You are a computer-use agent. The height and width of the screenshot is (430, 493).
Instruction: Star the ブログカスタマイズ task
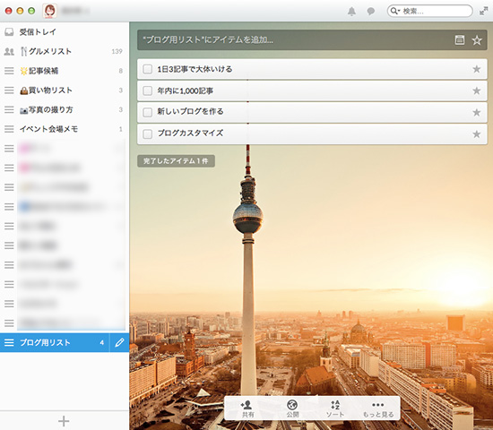click(477, 133)
